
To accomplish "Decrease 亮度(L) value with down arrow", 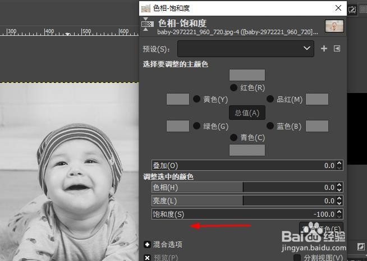I will (x=340, y=203).
